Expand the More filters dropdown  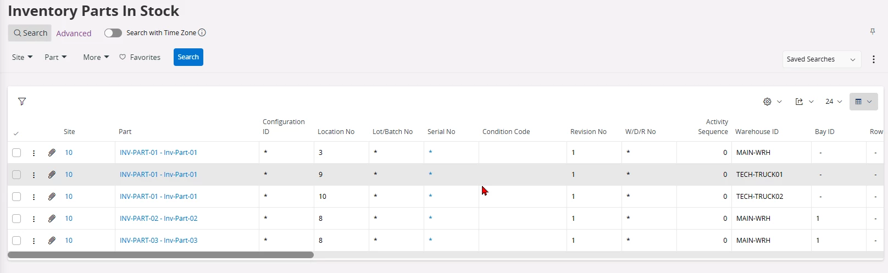pos(96,57)
